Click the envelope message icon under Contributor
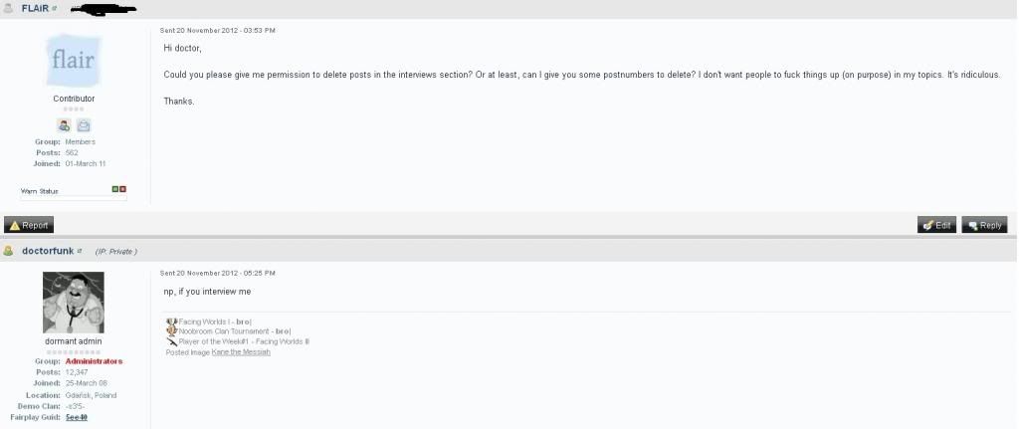This screenshot has width=1019, height=429. (84, 125)
